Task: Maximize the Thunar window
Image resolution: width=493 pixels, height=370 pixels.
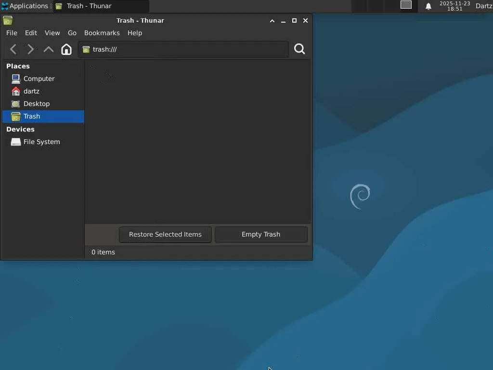Action: pos(294,20)
